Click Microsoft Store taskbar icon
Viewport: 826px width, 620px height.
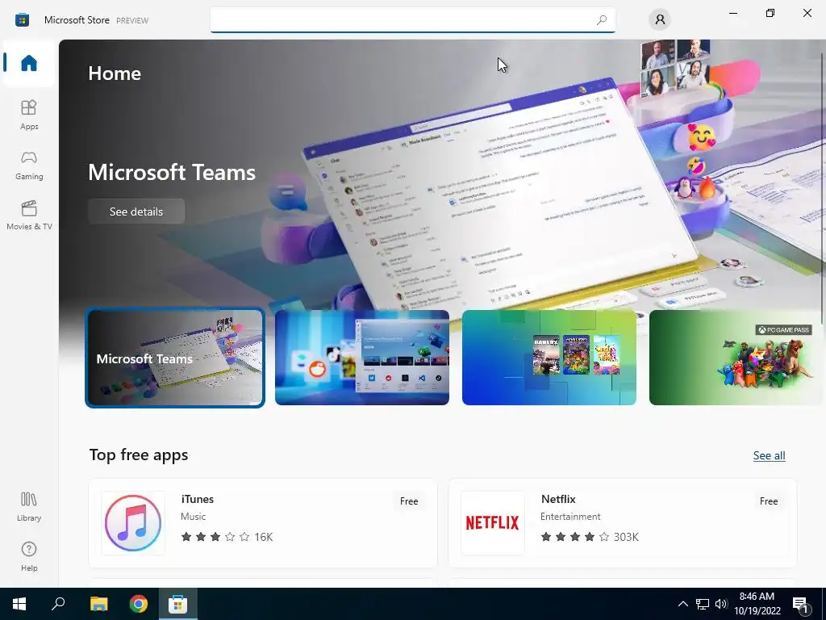point(178,604)
